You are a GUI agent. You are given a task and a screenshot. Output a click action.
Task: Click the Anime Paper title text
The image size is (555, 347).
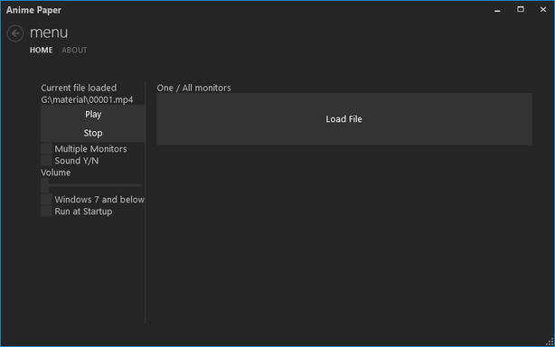click(x=33, y=10)
